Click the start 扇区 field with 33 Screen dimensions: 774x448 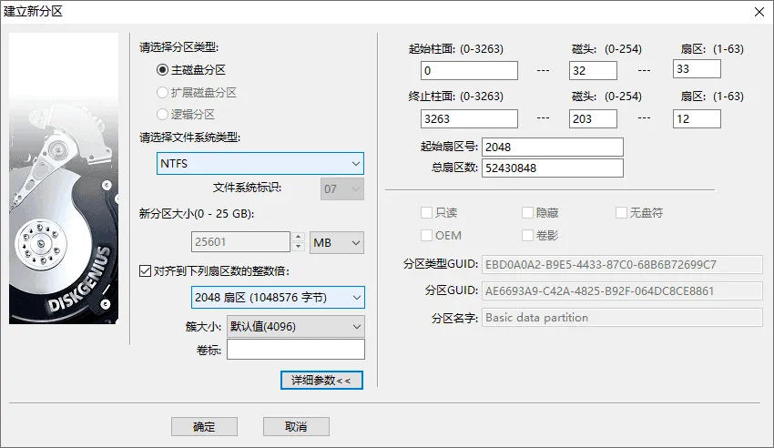pyautogui.click(x=697, y=68)
